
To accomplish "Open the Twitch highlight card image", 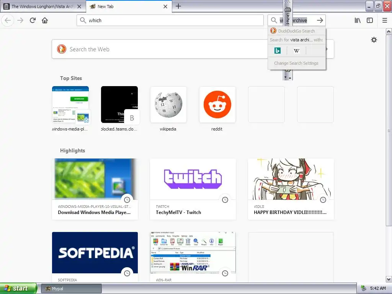I will click(193, 179).
